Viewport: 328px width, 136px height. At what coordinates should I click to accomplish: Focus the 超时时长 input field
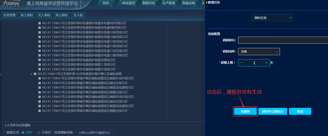coord(283,40)
